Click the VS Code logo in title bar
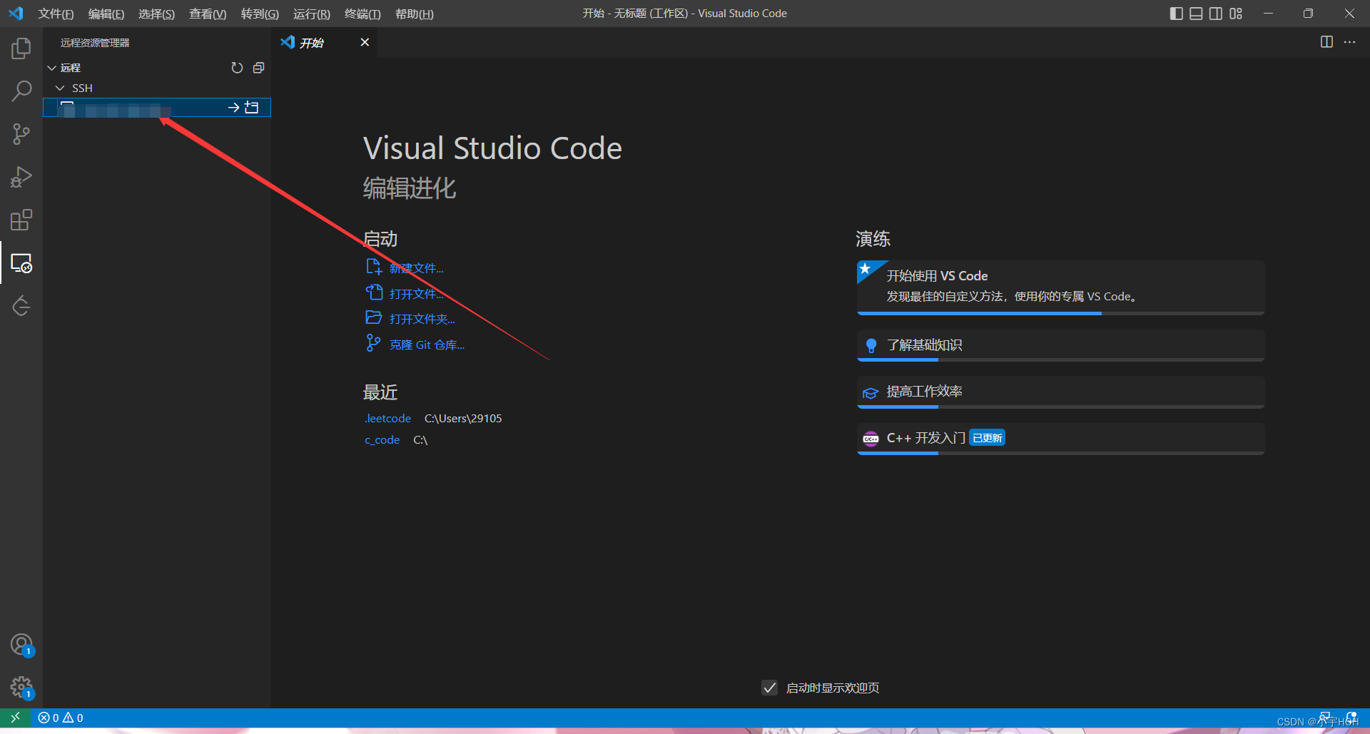The image size is (1370, 734). 16,14
